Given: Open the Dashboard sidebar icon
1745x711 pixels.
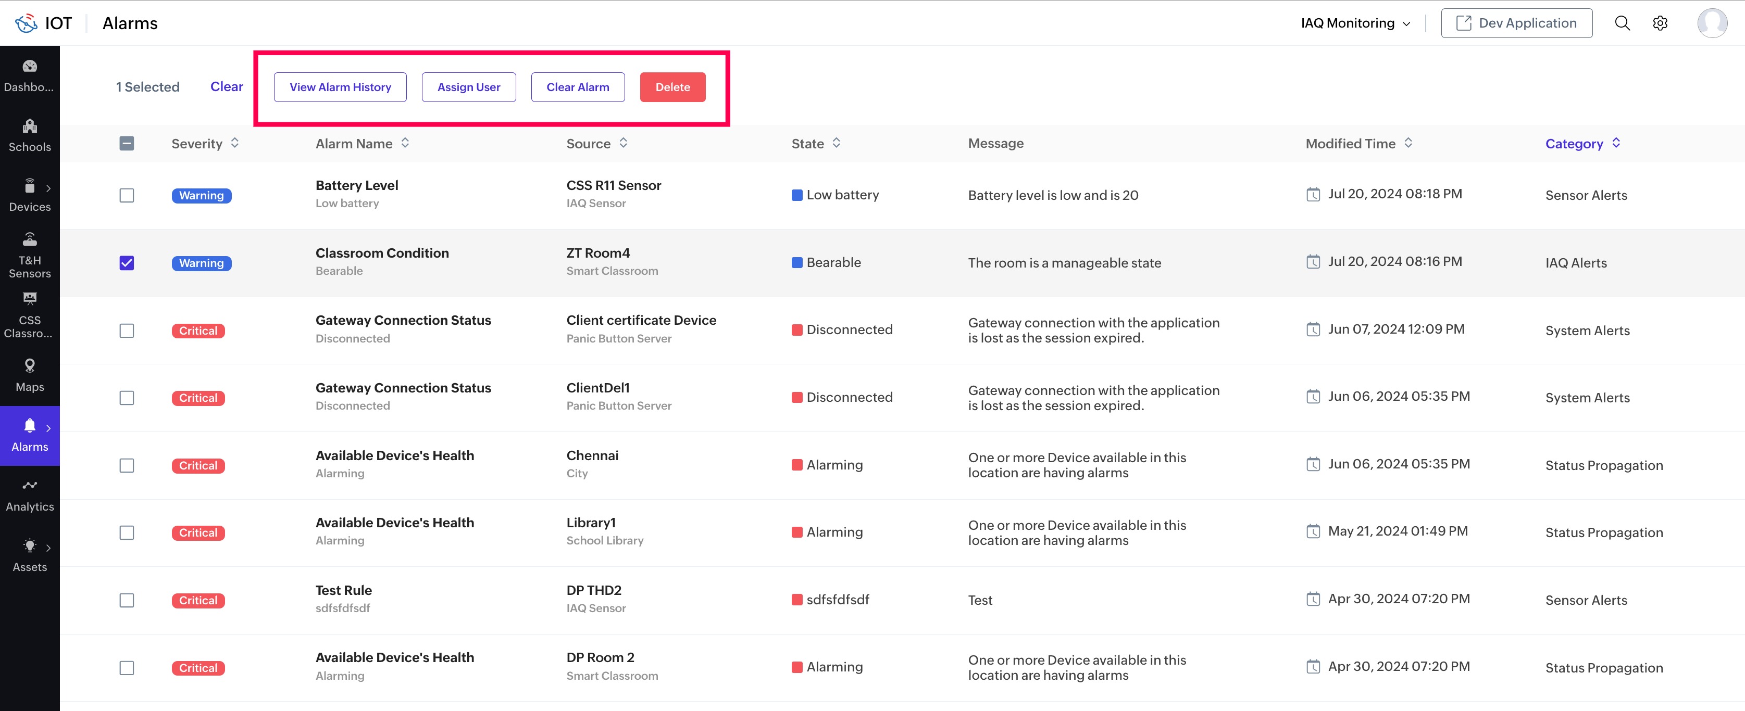Looking at the screenshot, I should [30, 67].
